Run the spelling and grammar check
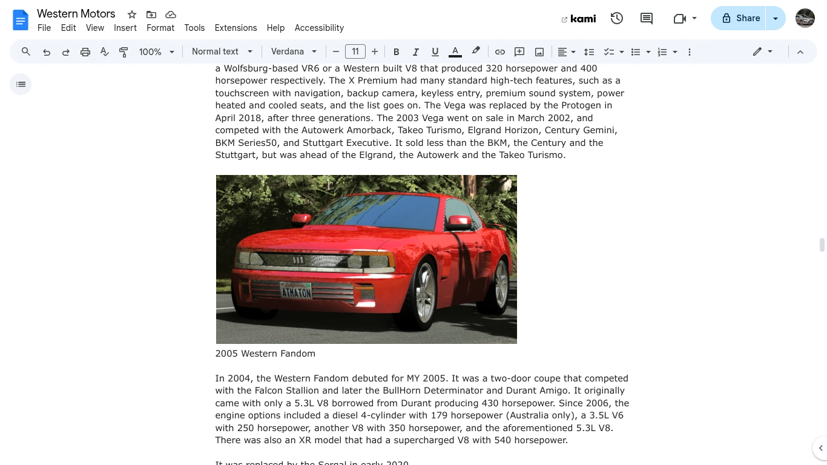827x465 pixels. tap(104, 51)
